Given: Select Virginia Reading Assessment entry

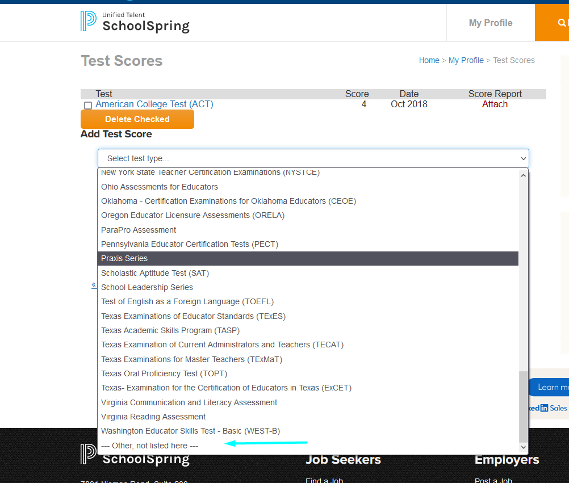Looking at the screenshot, I should pos(153,417).
